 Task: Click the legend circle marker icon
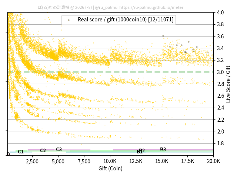coord(69,20)
